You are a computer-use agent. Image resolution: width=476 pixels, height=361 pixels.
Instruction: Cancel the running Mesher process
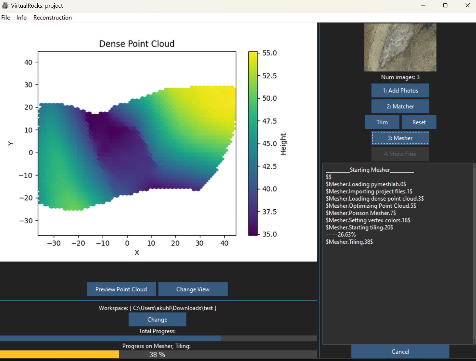[400, 351]
